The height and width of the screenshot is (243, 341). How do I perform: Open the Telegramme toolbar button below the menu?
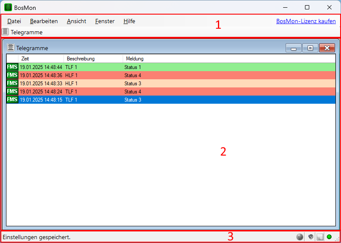(22, 33)
